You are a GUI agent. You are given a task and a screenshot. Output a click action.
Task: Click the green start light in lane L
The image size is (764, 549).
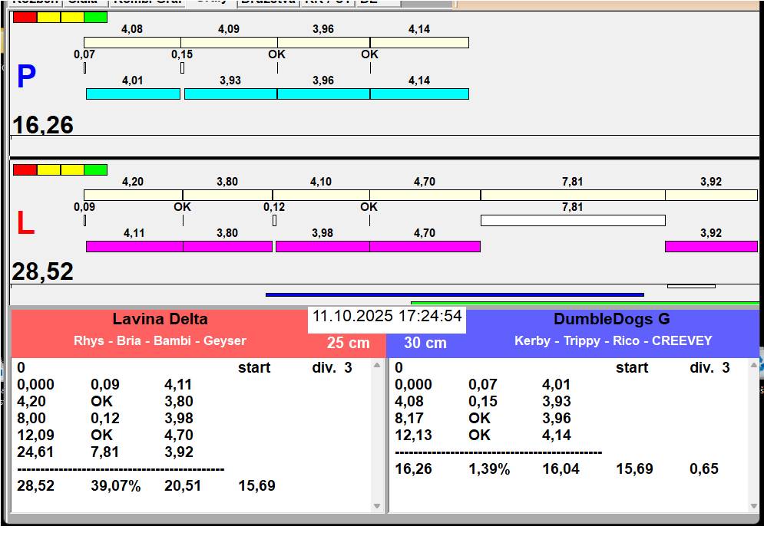(95, 169)
